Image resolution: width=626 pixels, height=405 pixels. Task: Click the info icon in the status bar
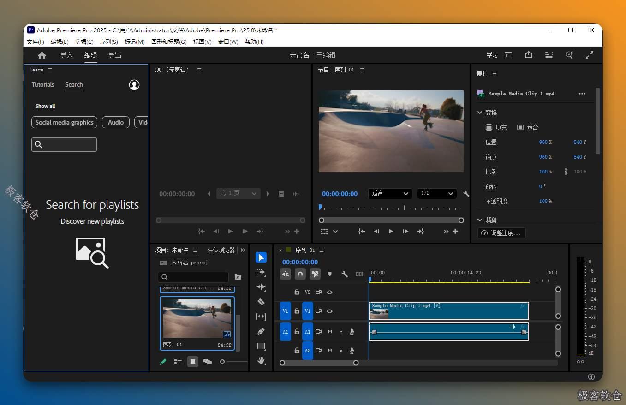click(x=591, y=377)
